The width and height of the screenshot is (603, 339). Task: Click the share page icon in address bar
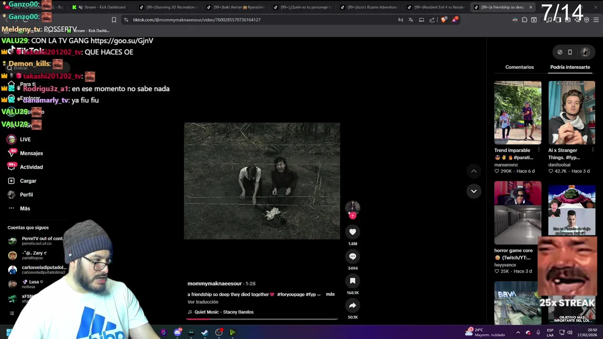pos(432,20)
